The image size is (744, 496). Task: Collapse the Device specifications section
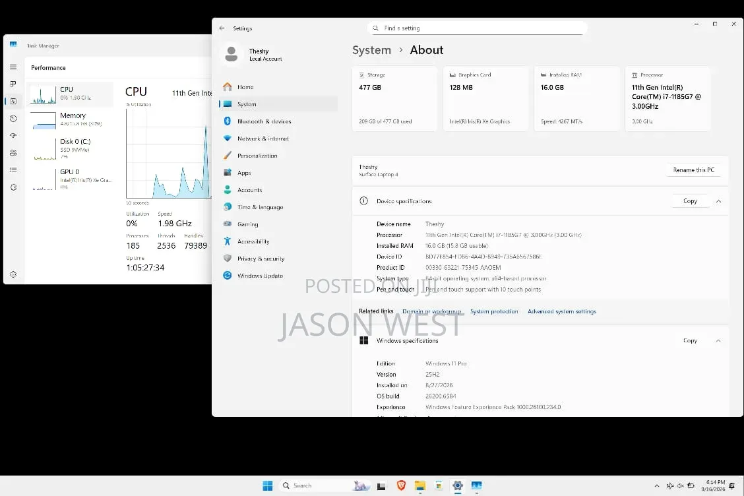click(718, 201)
